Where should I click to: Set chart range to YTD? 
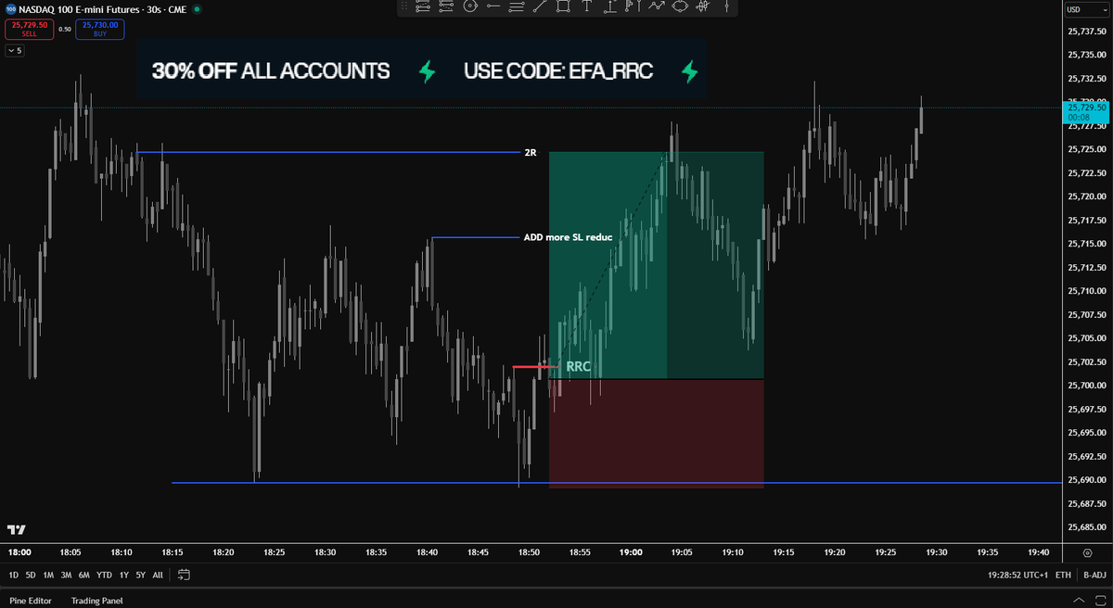[104, 575]
